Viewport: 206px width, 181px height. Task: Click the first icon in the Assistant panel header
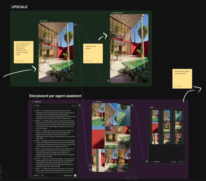tap(35, 106)
